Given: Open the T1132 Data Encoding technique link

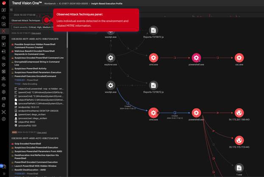Looking at the screenshot, I should [x=26, y=84].
